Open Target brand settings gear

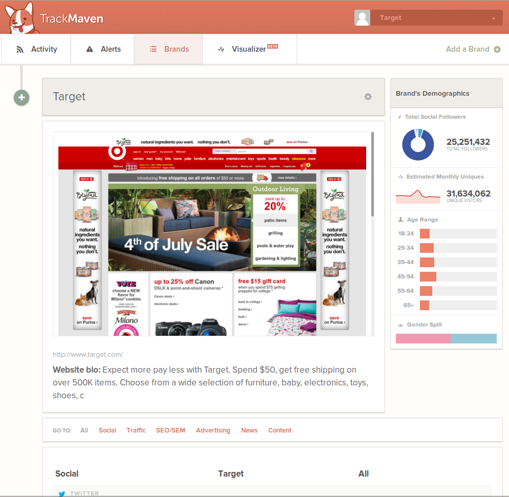(x=368, y=97)
